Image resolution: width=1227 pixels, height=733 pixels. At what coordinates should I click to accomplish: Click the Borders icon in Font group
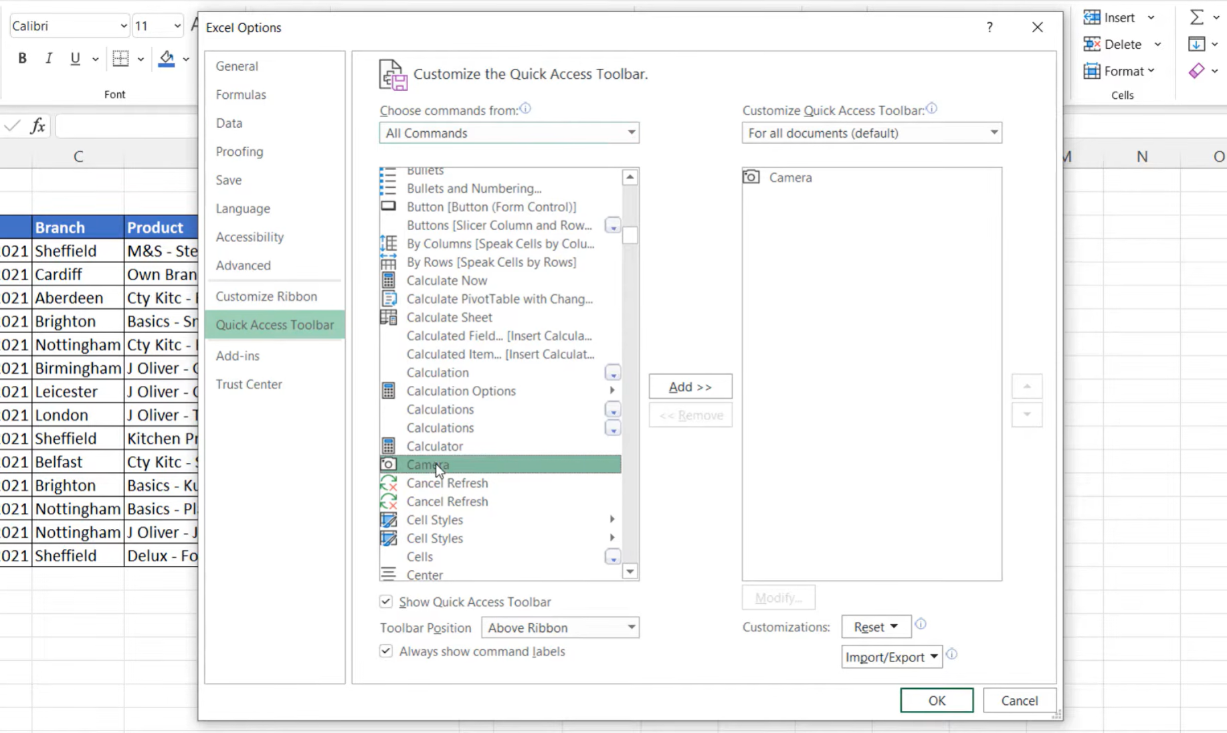point(120,58)
